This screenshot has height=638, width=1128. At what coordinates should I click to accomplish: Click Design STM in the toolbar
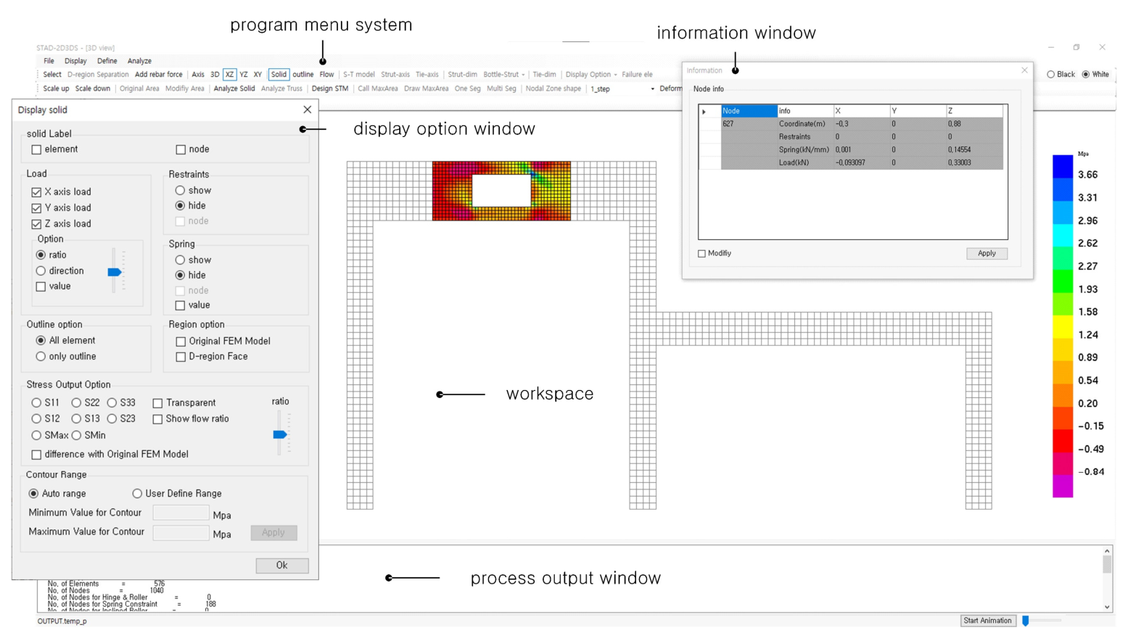click(330, 88)
